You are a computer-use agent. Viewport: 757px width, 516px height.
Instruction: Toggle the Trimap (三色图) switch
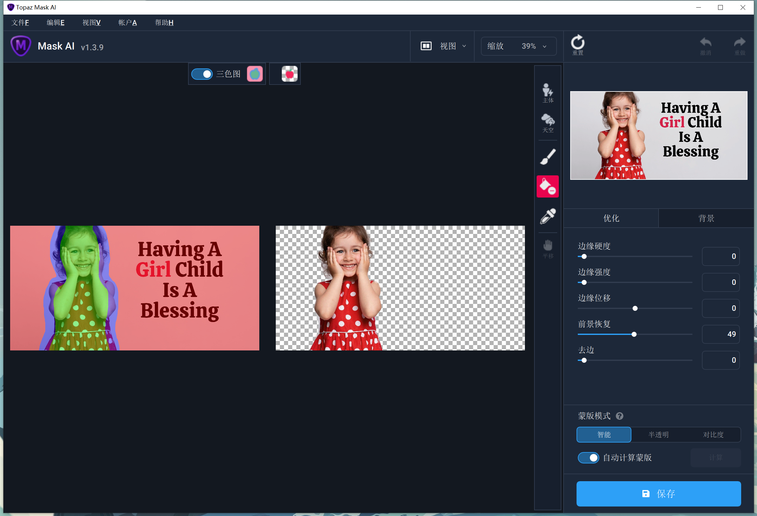pyautogui.click(x=202, y=74)
